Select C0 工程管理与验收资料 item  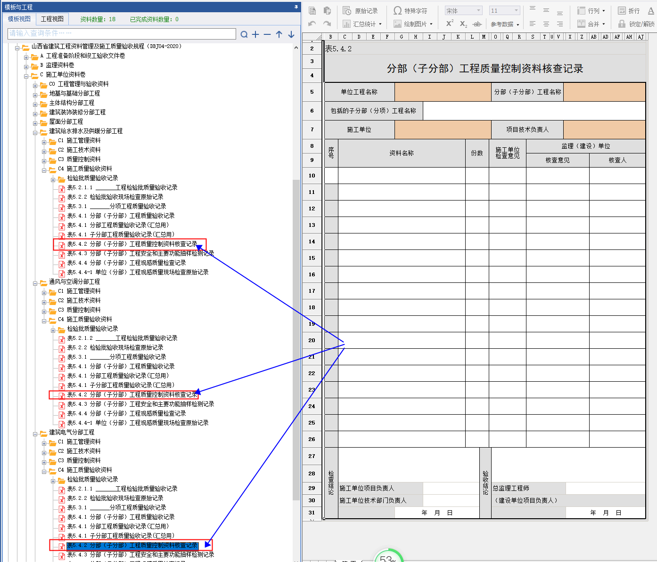pos(79,84)
